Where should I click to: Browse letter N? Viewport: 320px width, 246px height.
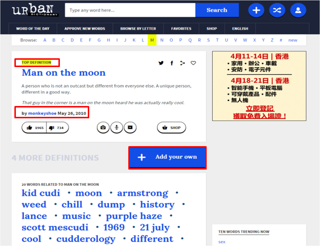[162, 40]
